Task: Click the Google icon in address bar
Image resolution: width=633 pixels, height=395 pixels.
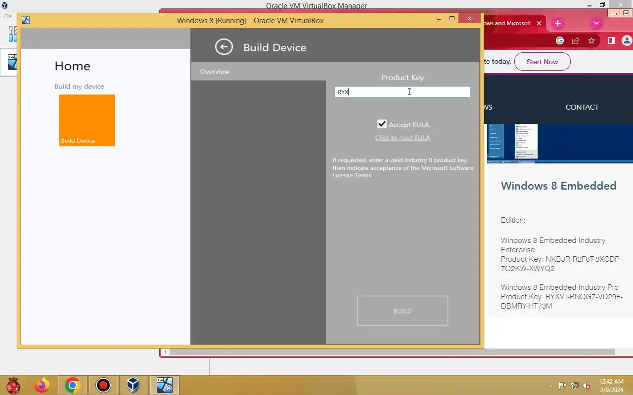Action: point(560,41)
